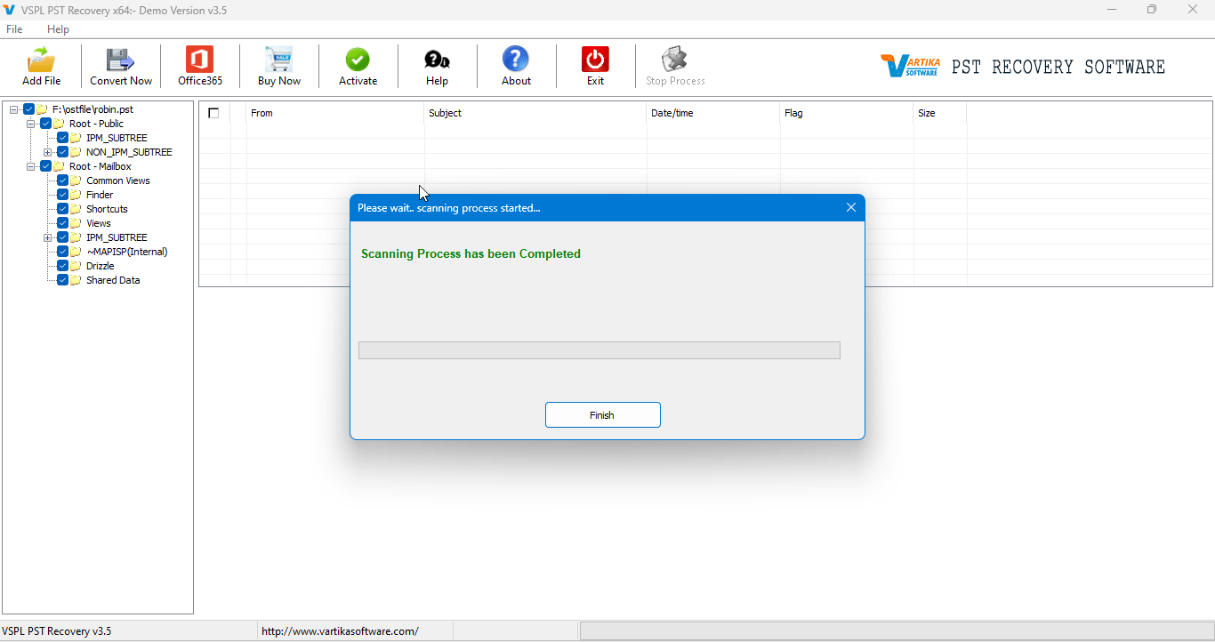The image size is (1215, 642).
Task: Expand the NON_IPM_SUBTREE node
Action: (48, 152)
